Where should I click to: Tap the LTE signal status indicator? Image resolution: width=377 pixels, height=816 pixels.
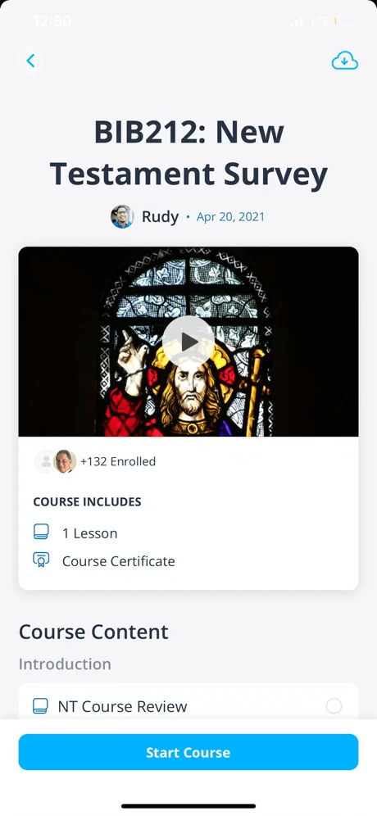320,22
